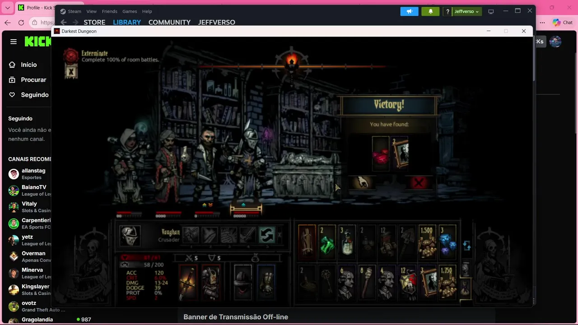
Task: Select the torch stack of 8
Action: 367,282
